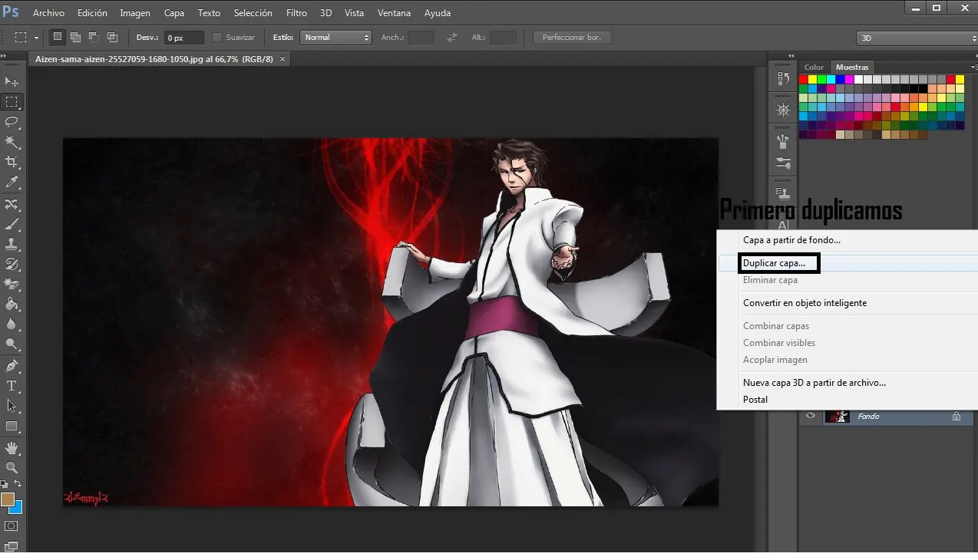The image size is (978, 560).
Task: Open the Archivo menu
Action: 48,13
